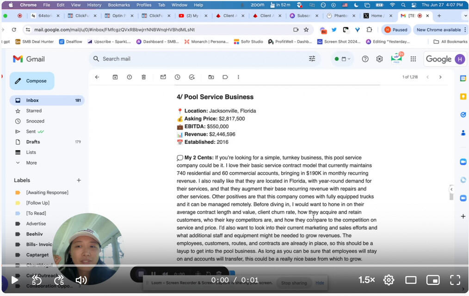Open the active status dropdown

pyautogui.click(x=343, y=59)
